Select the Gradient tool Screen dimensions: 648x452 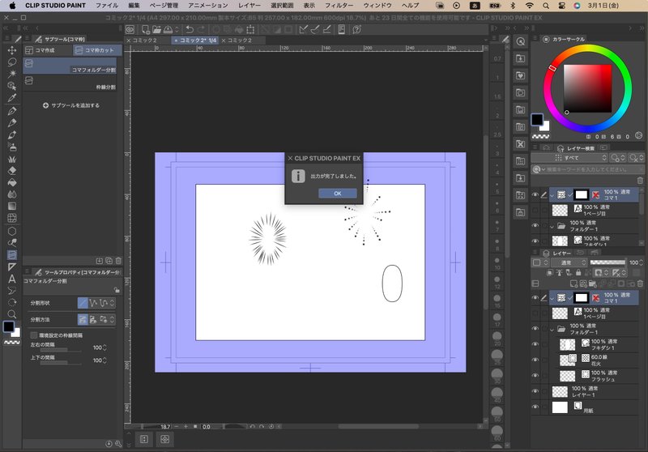12,207
